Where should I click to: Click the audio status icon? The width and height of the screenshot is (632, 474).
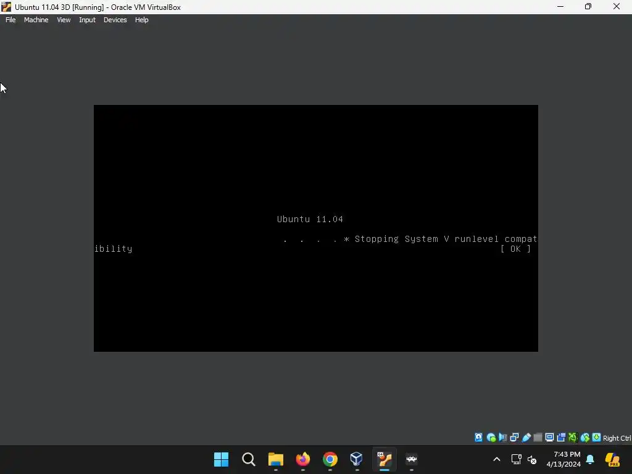pos(502,438)
